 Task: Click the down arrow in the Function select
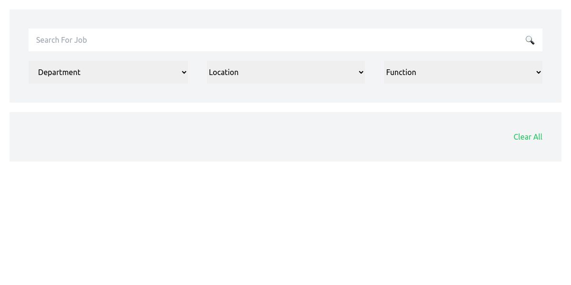coord(538,72)
